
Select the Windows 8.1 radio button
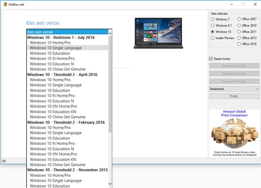[x=212, y=26]
